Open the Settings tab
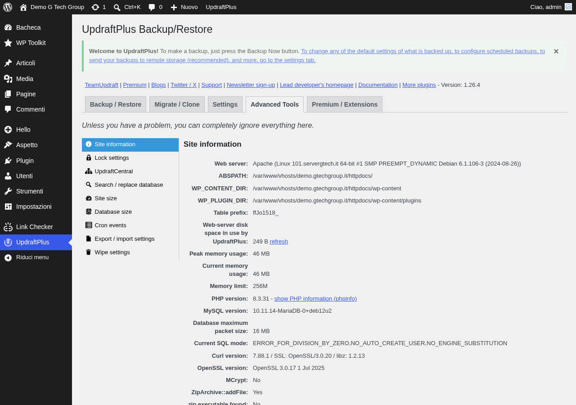Viewport: 576px width, 405px height. tap(225, 104)
